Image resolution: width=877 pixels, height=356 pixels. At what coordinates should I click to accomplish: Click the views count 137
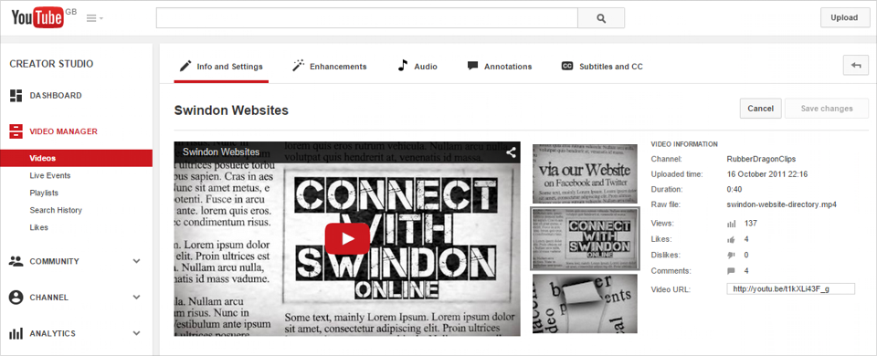(x=751, y=224)
